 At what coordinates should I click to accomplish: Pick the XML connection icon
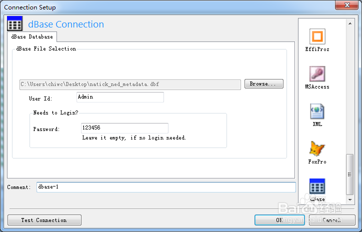317,111
